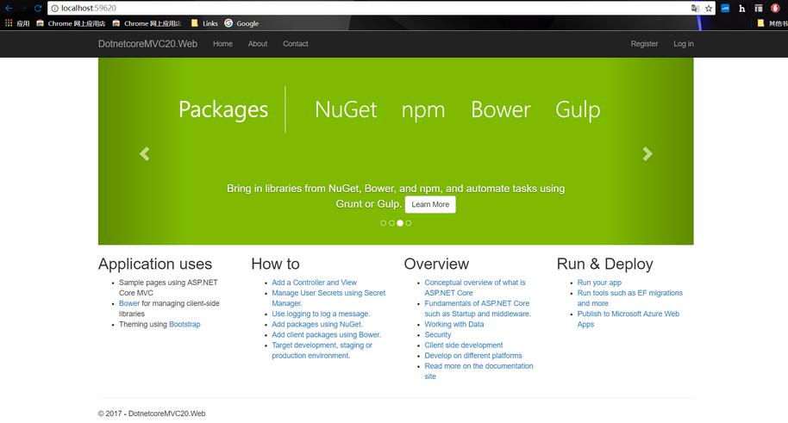Select the fourth carousel indicator dot
Image resolution: width=788 pixels, height=423 pixels.
[408, 223]
